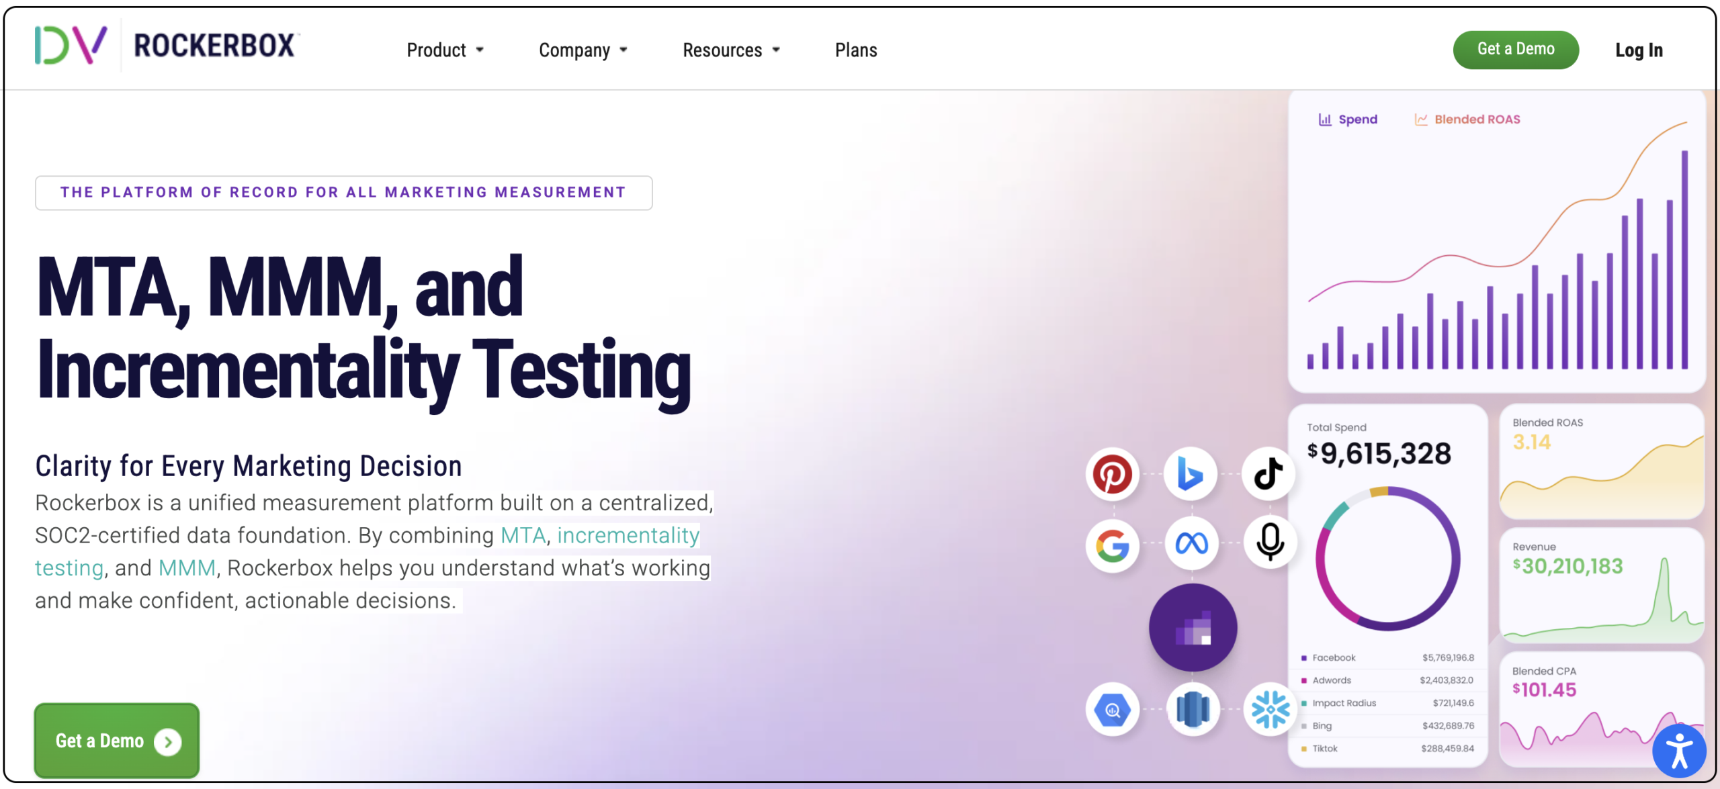
Task: Open the Company menu
Action: point(583,50)
